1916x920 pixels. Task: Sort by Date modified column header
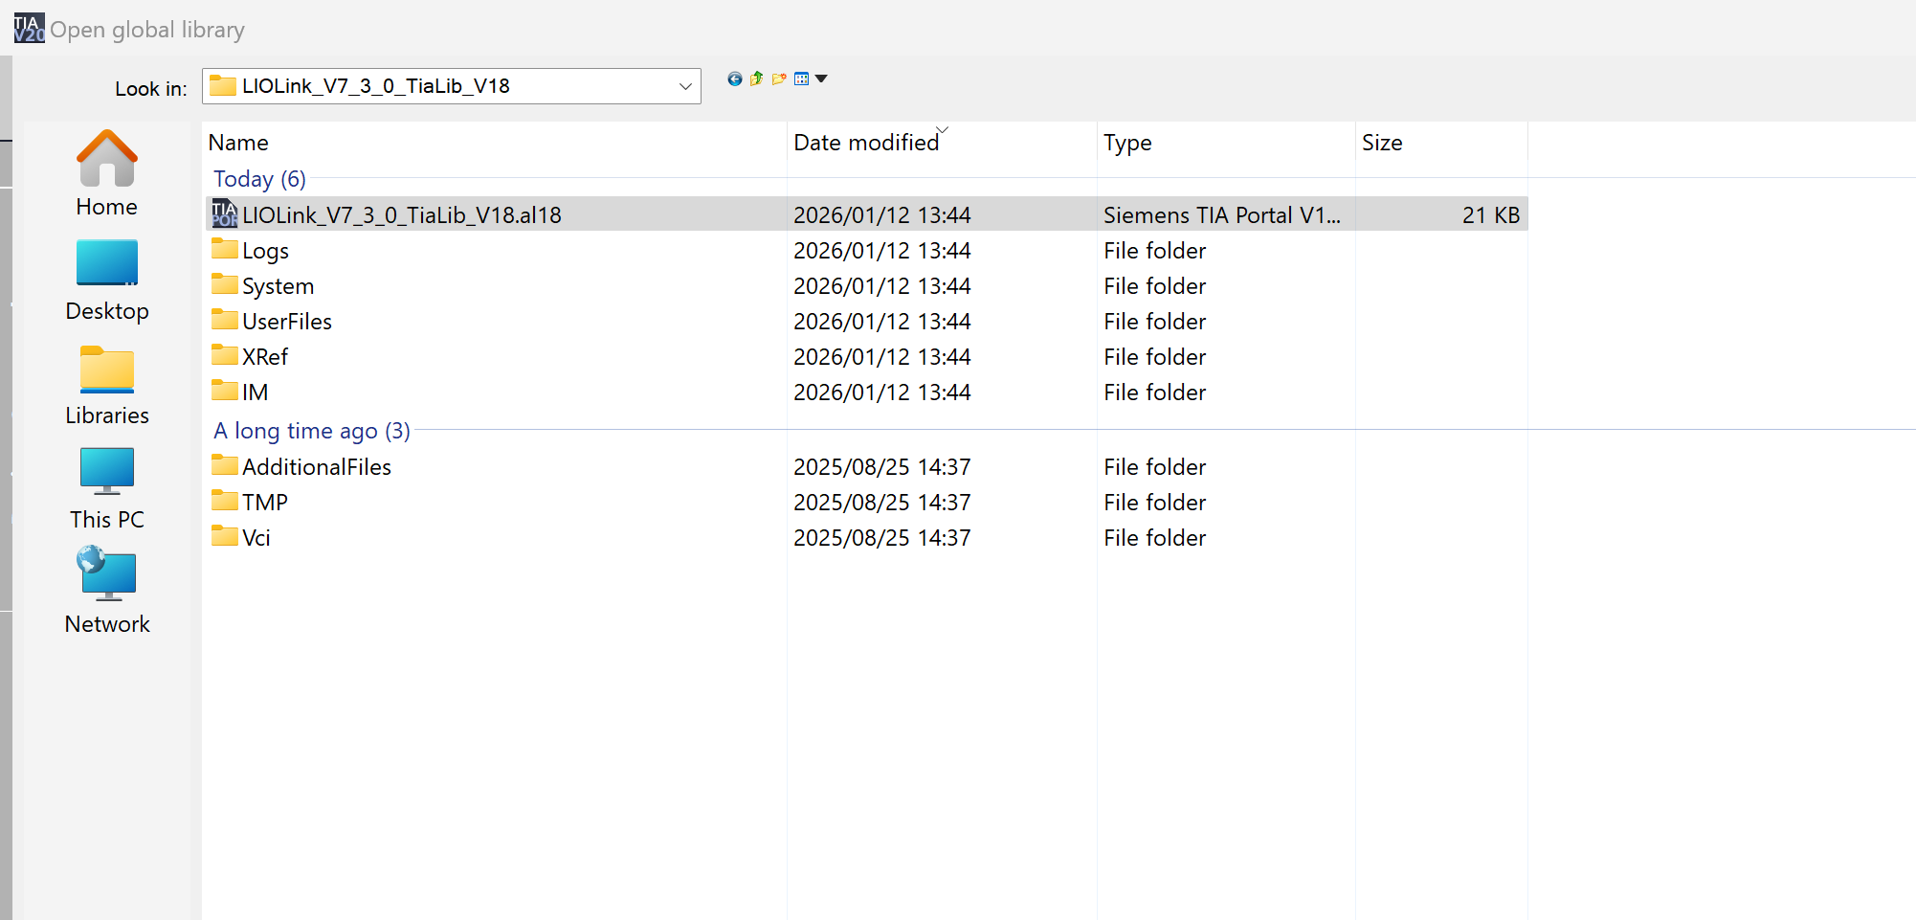(866, 143)
